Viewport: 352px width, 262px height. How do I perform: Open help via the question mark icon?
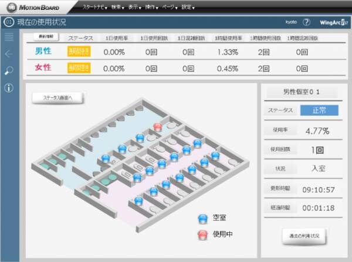[x=306, y=22]
